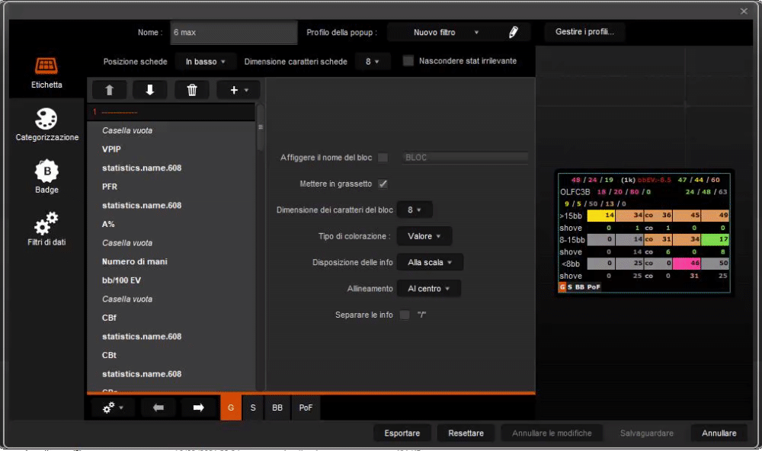Edit popup profile with pencil icon

513,32
